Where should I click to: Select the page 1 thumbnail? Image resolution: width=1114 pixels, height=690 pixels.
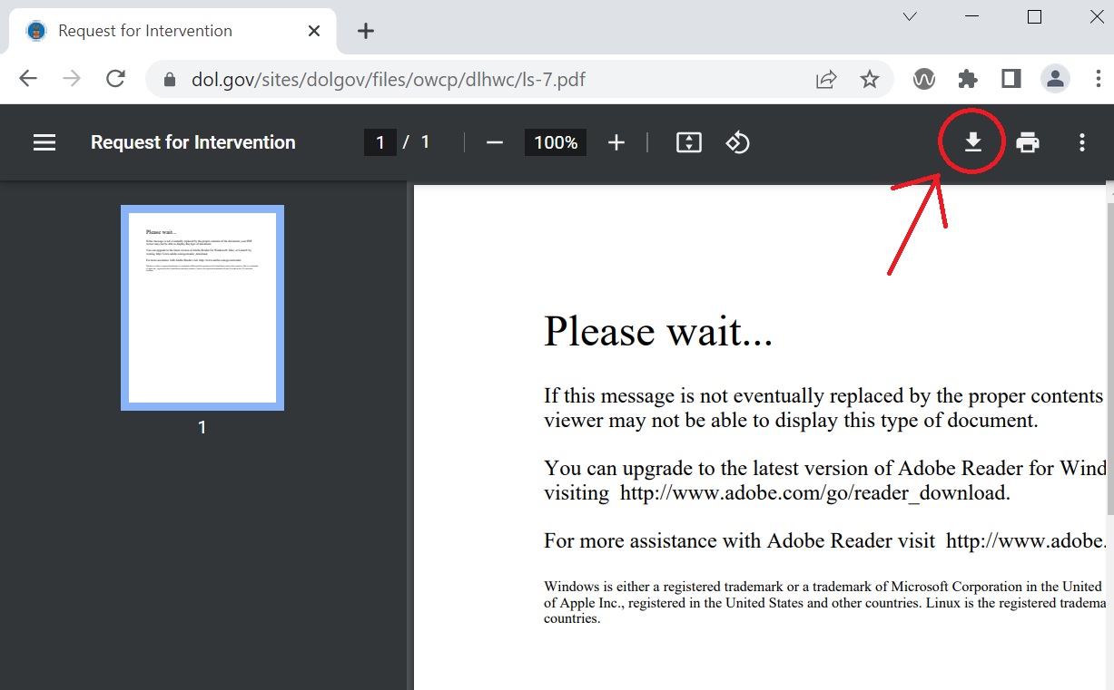coord(202,307)
